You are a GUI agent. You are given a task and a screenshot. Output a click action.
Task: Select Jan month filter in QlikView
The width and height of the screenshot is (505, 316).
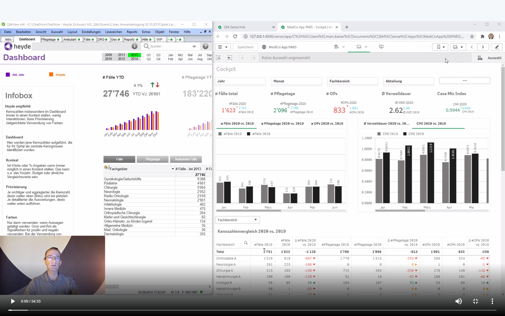pos(171,55)
